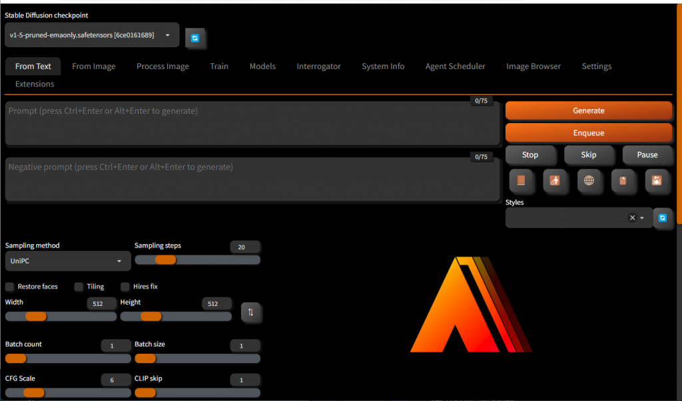Adjust the Sampling steps slider
This screenshot has width=682, height=401.
(197, 260)
